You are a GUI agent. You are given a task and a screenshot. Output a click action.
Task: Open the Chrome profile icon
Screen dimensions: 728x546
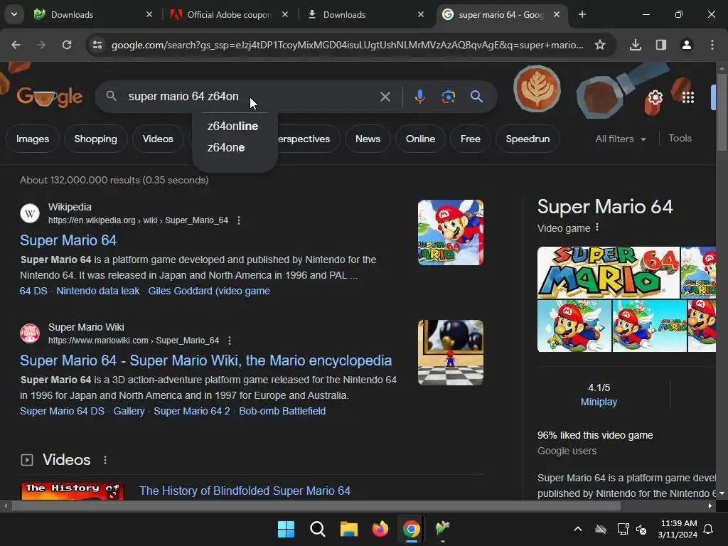click(x=686, y=45)
